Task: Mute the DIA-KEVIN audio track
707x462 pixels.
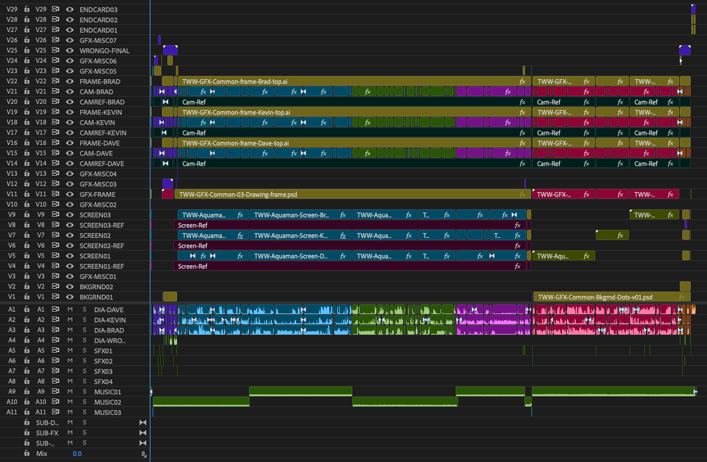Action: click(x=70, y=320)
